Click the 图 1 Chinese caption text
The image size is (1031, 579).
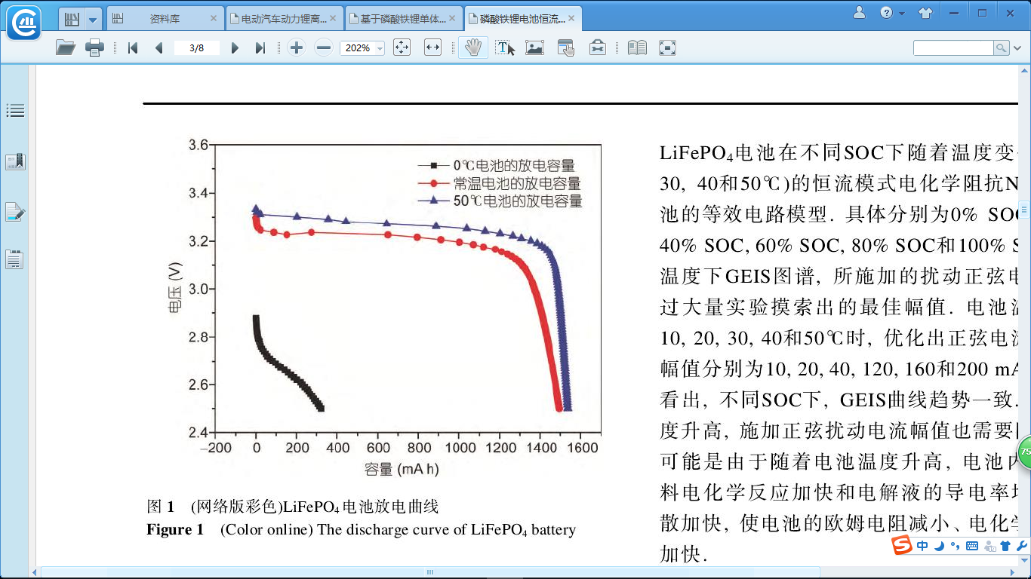[292, 506]
